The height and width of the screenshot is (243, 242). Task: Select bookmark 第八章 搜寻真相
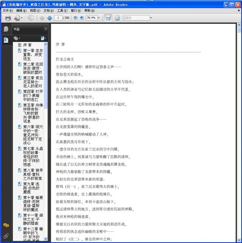tap(33, 174)
